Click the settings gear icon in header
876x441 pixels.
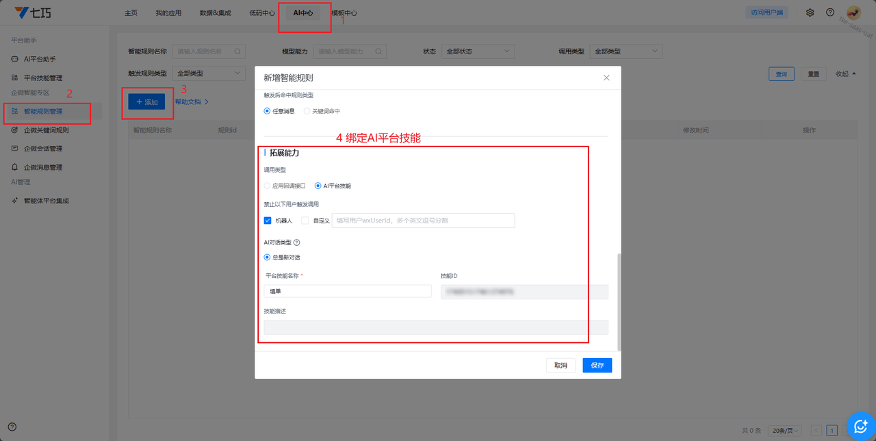pos(810,13)
